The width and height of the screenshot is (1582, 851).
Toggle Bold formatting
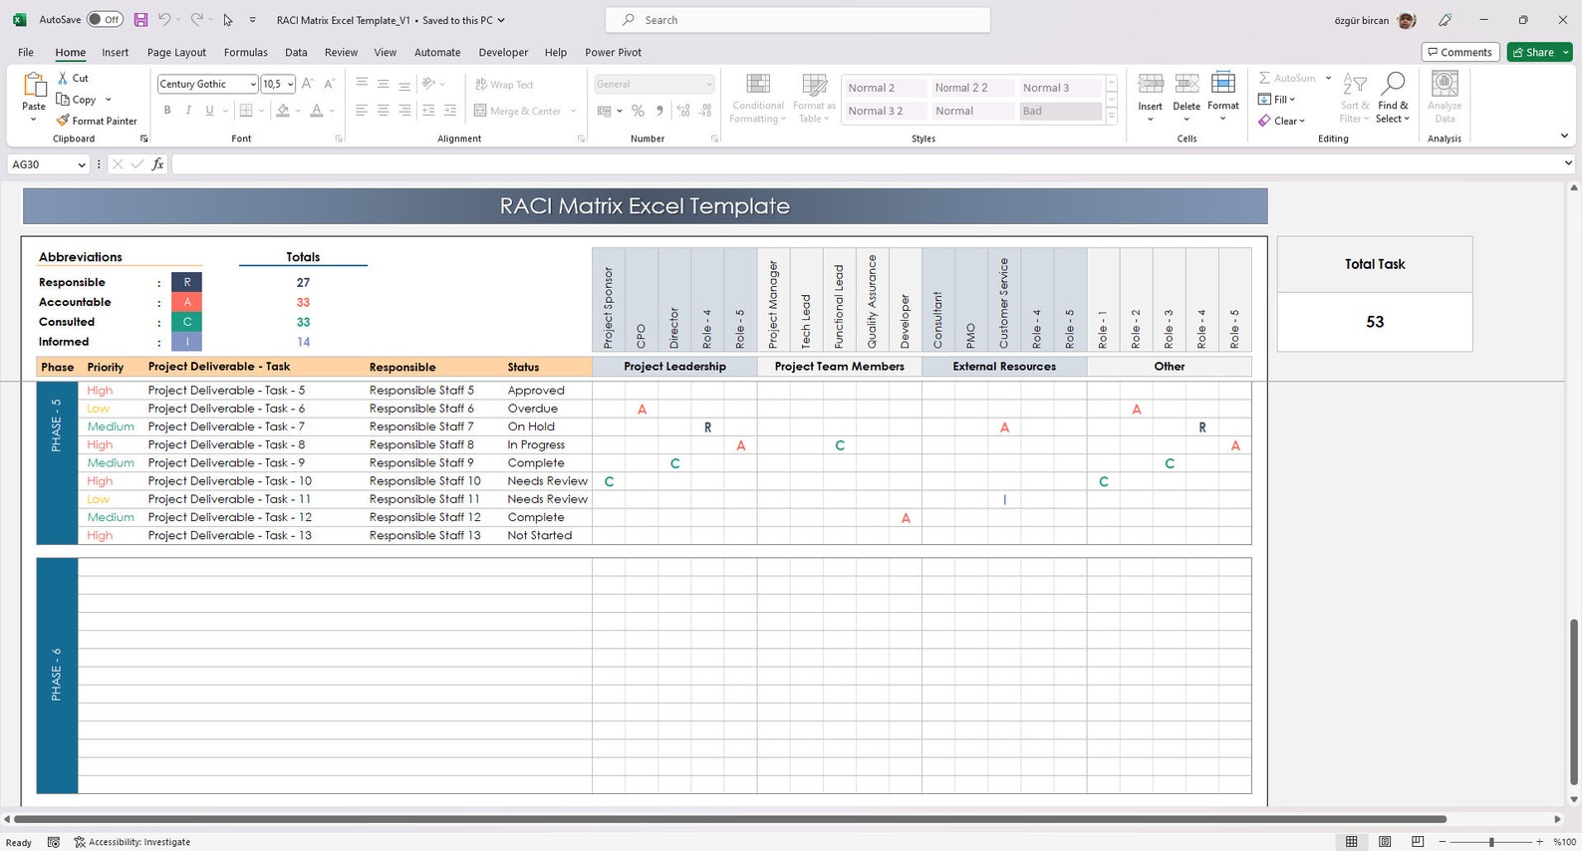coord(167,111)
